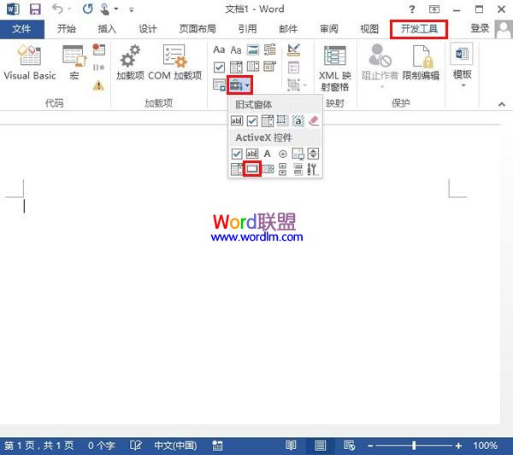Insert ActiveX check box control
Image resolution: width=513 pixels, height=455 pixels.
tap(237, 154)
